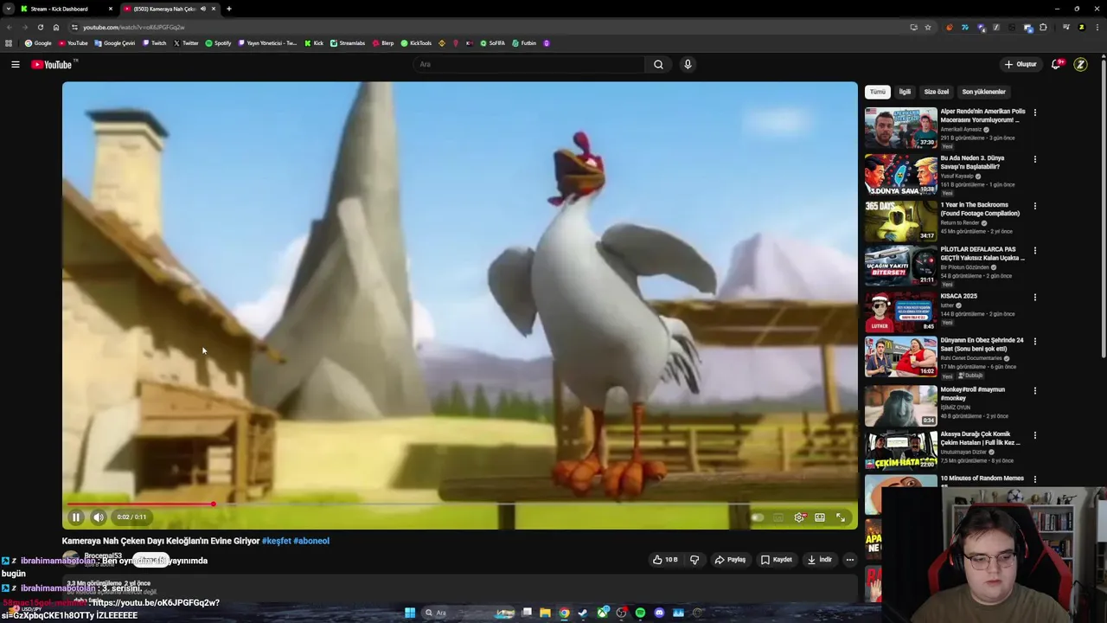Open the Spotify bookmark
1107x623 pixels.
pos(219,43)
